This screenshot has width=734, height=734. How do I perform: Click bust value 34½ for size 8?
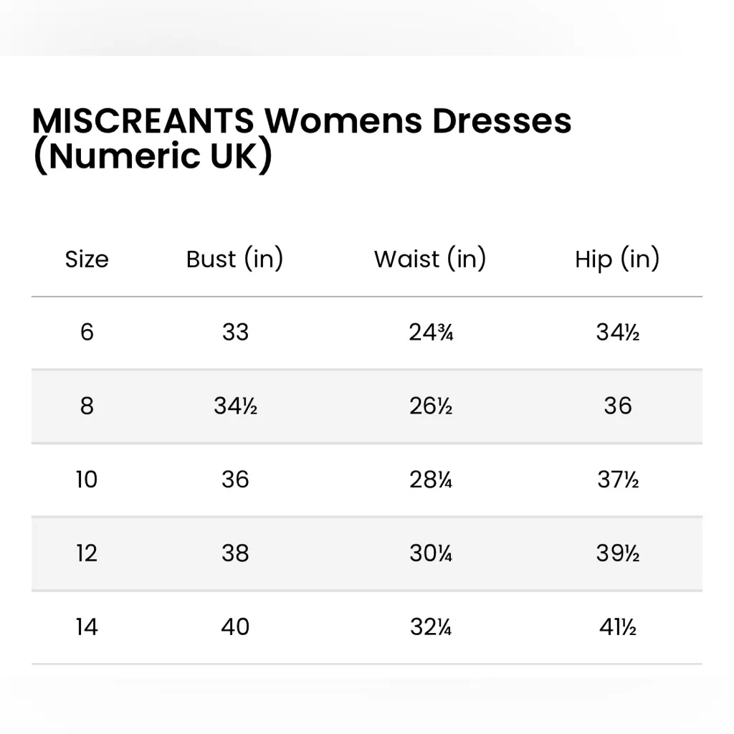point(235,406)
